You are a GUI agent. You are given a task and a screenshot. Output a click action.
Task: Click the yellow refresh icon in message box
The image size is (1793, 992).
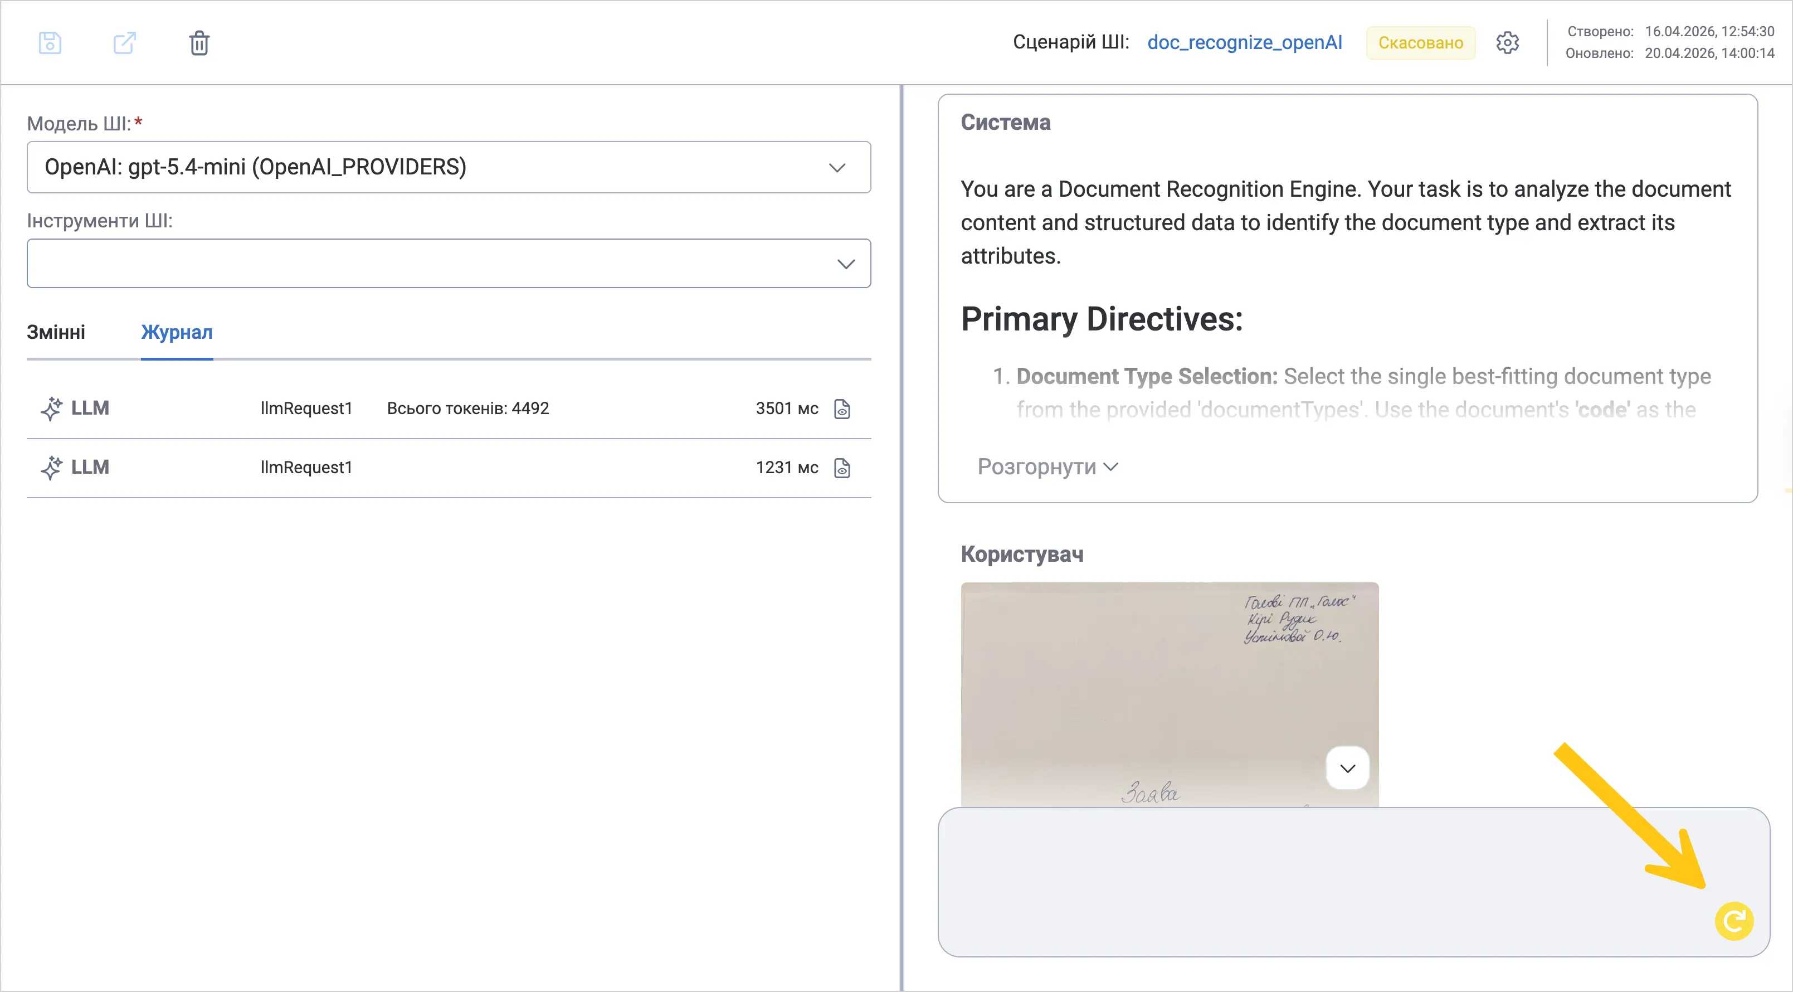(1734, 921)
